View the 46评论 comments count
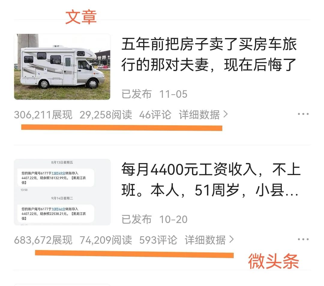 [x=155, y=115]
